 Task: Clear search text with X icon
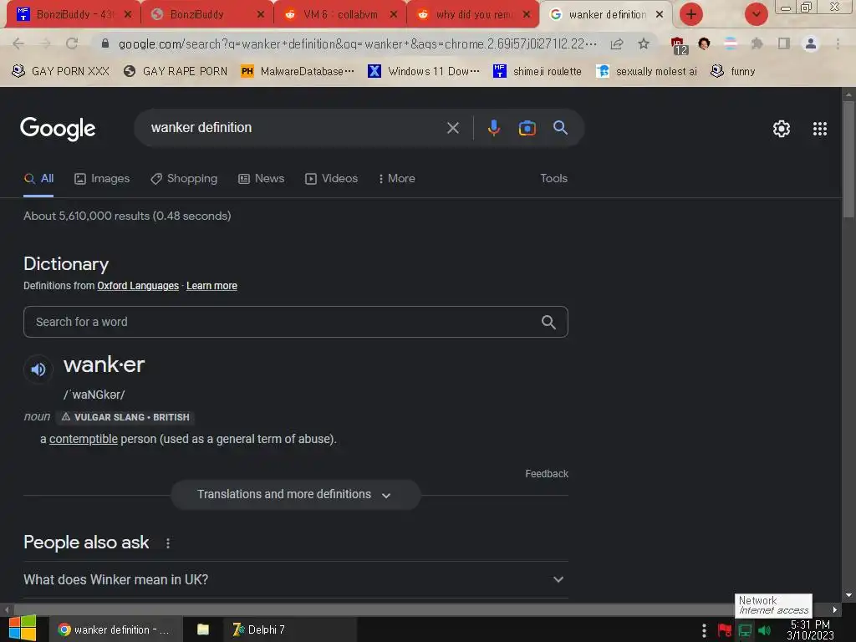click(x=452, y=128)
